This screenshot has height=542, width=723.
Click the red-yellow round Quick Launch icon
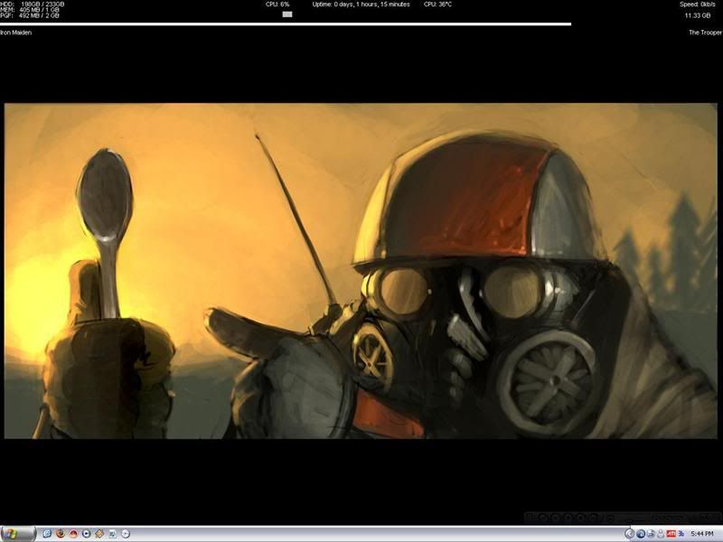tap(73, 534)
